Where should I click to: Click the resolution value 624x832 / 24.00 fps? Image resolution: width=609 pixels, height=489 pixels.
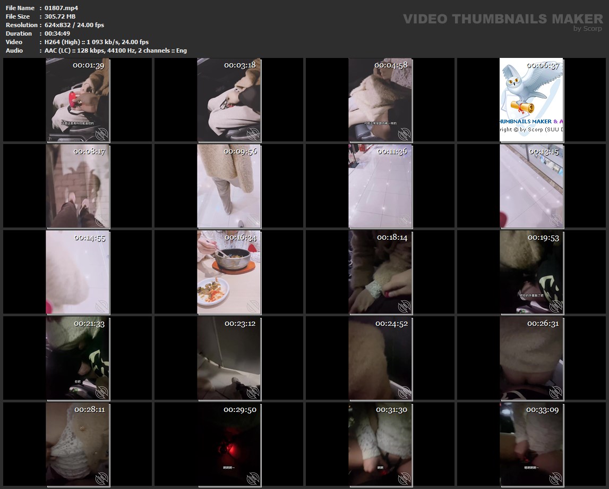pyautogui.click(x=74, y=25)
